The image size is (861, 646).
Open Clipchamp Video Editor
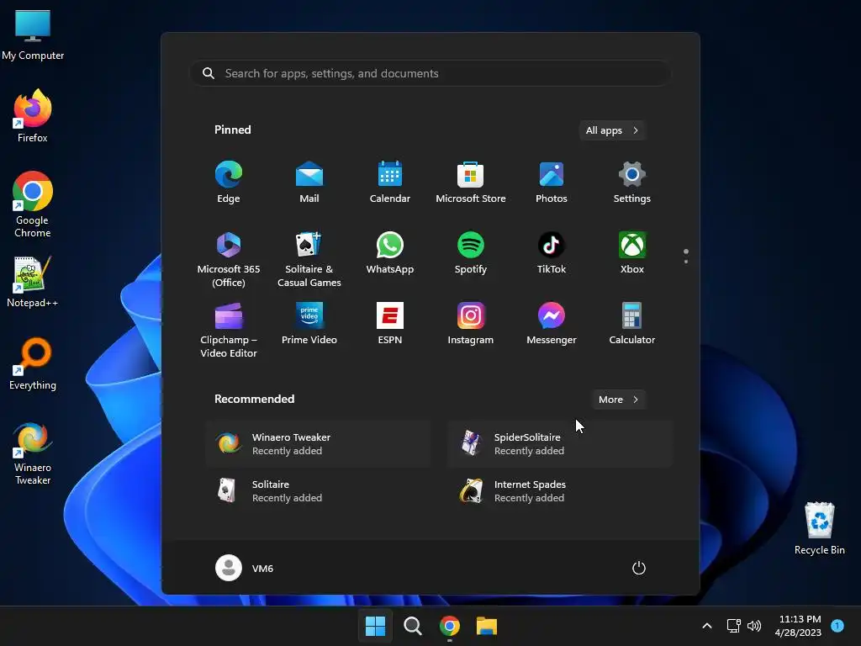coord(229,330)
